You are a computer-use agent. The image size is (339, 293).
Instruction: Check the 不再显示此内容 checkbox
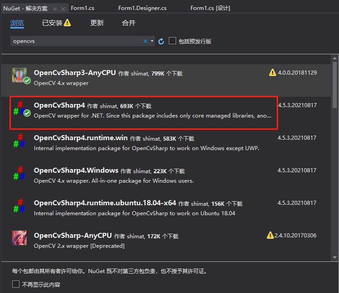[16, 284]
